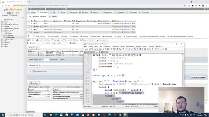
Task: Click the 'Нормировать' normalize link
Action: click(x=102, y=40)
